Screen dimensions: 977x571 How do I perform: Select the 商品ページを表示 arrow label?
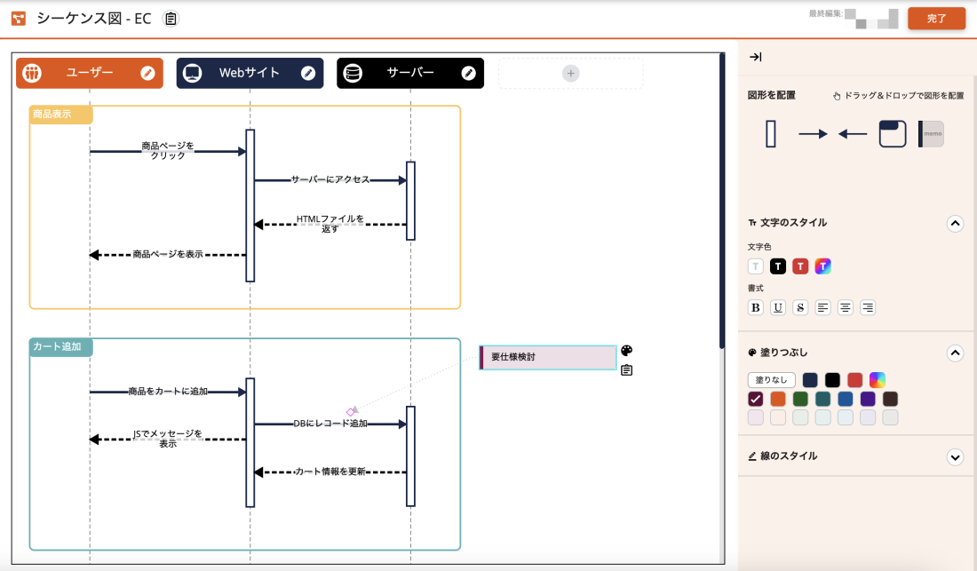coord(168,254)
